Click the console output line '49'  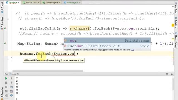pyautogui.click(x=17, y=81)
